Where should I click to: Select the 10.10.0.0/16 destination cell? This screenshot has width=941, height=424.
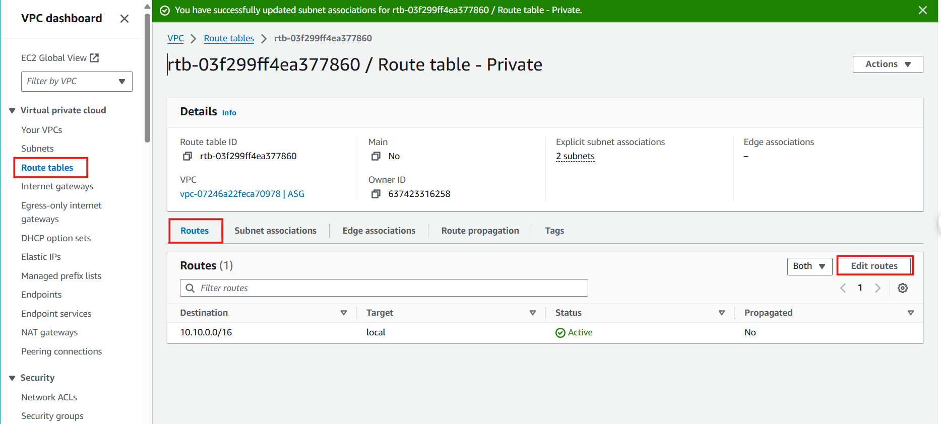(206, 332)
